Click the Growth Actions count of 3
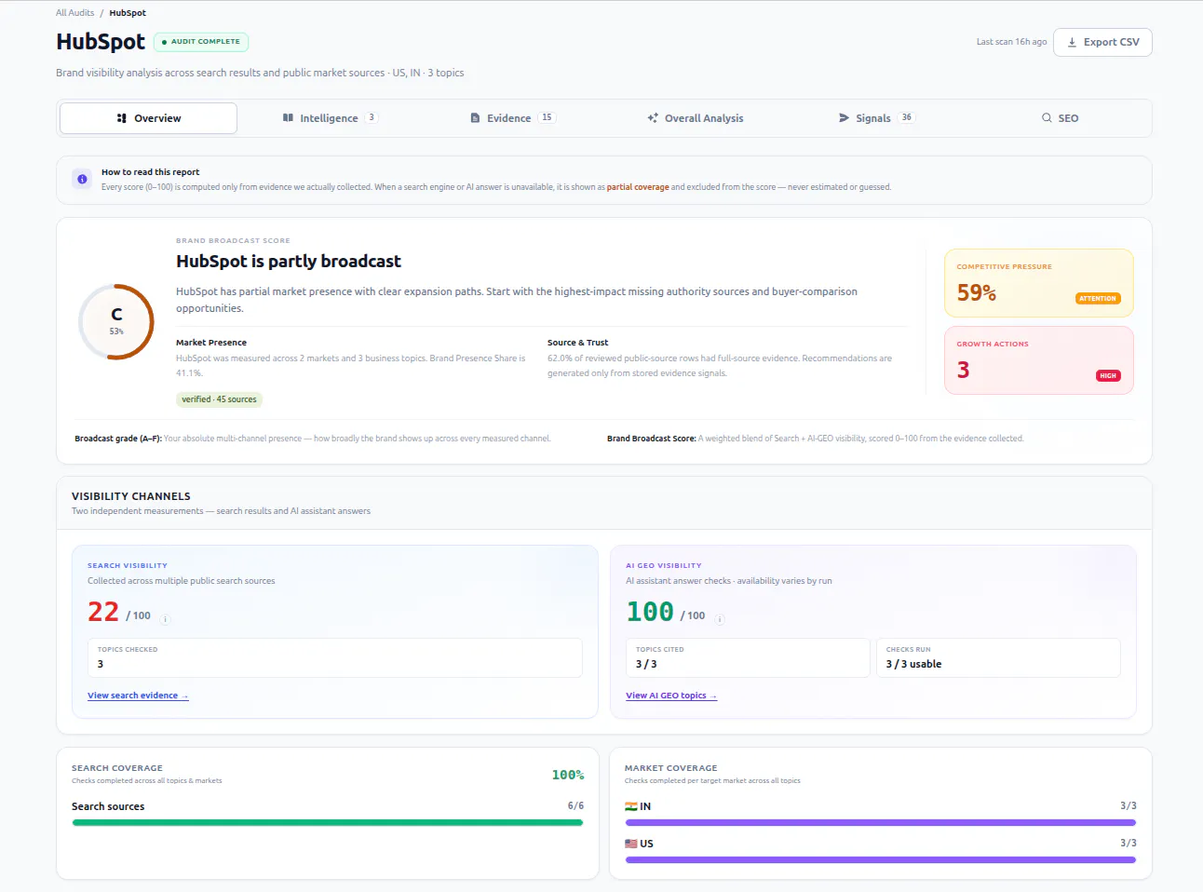This screenshot has width=1203, height=892. (x=964, y=370)
